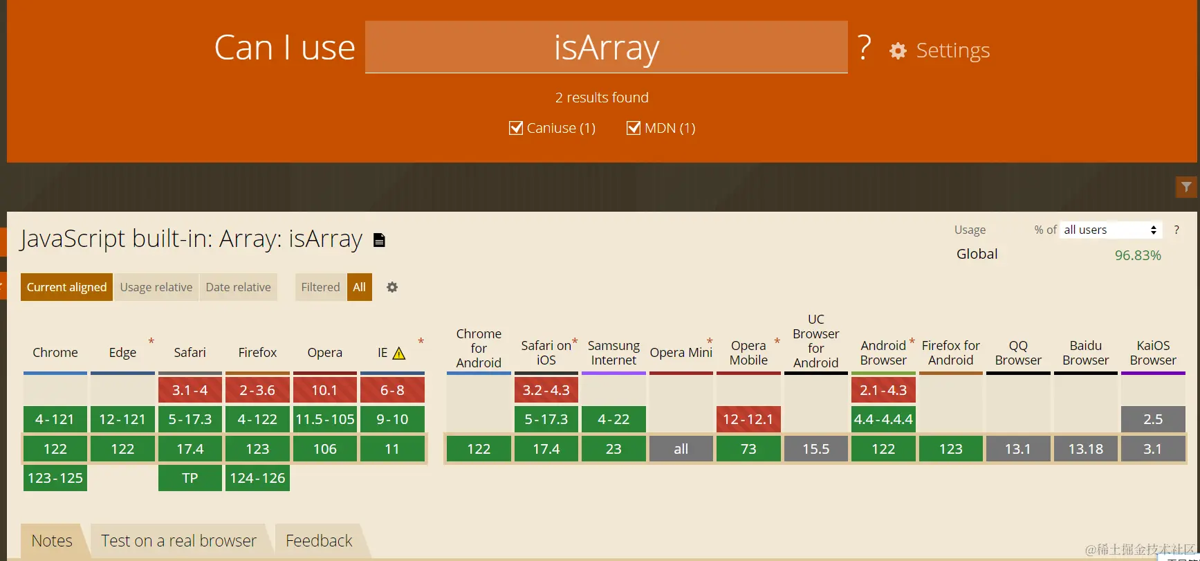
Task: Click Opera Mini 'all' cell
Action: 681,449
